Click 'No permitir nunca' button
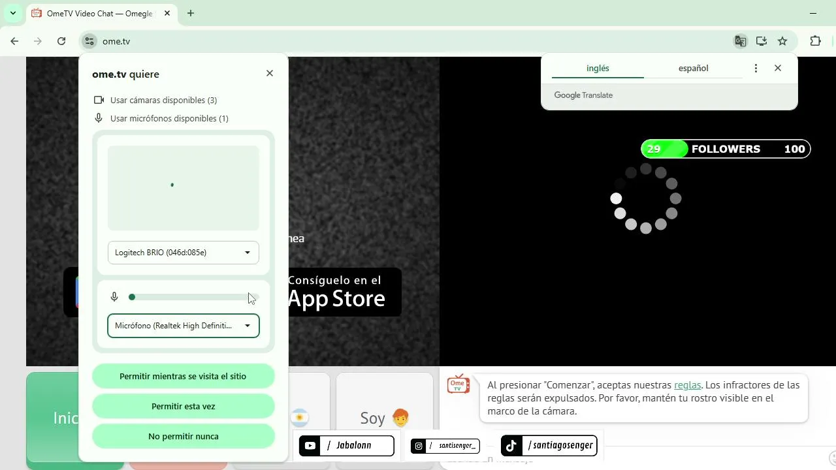The image size is (836, 470). [x=183, y=436]
